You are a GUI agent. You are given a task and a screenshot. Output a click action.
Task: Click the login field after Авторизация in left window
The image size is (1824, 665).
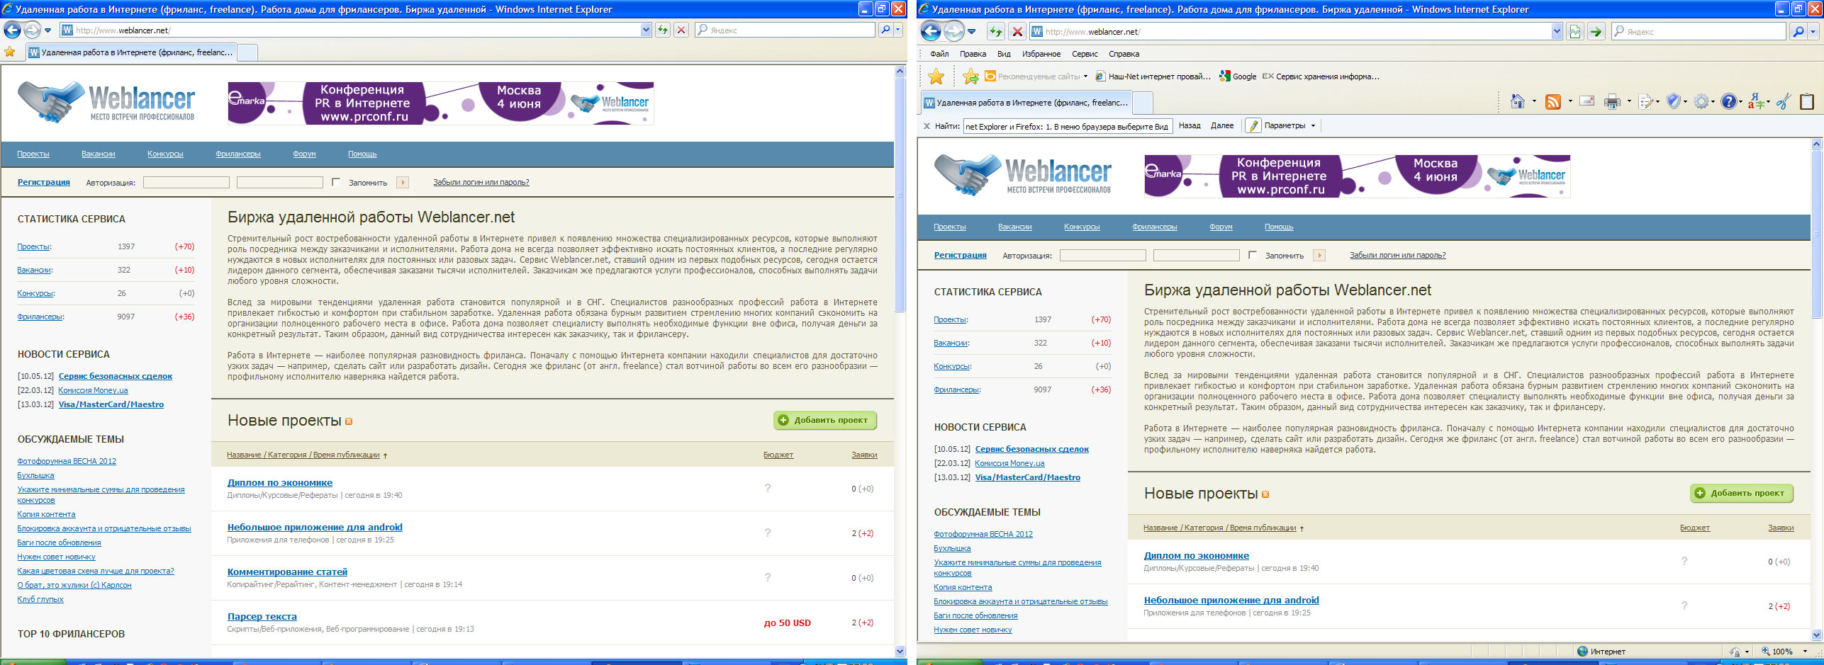[x=186, y=182]
